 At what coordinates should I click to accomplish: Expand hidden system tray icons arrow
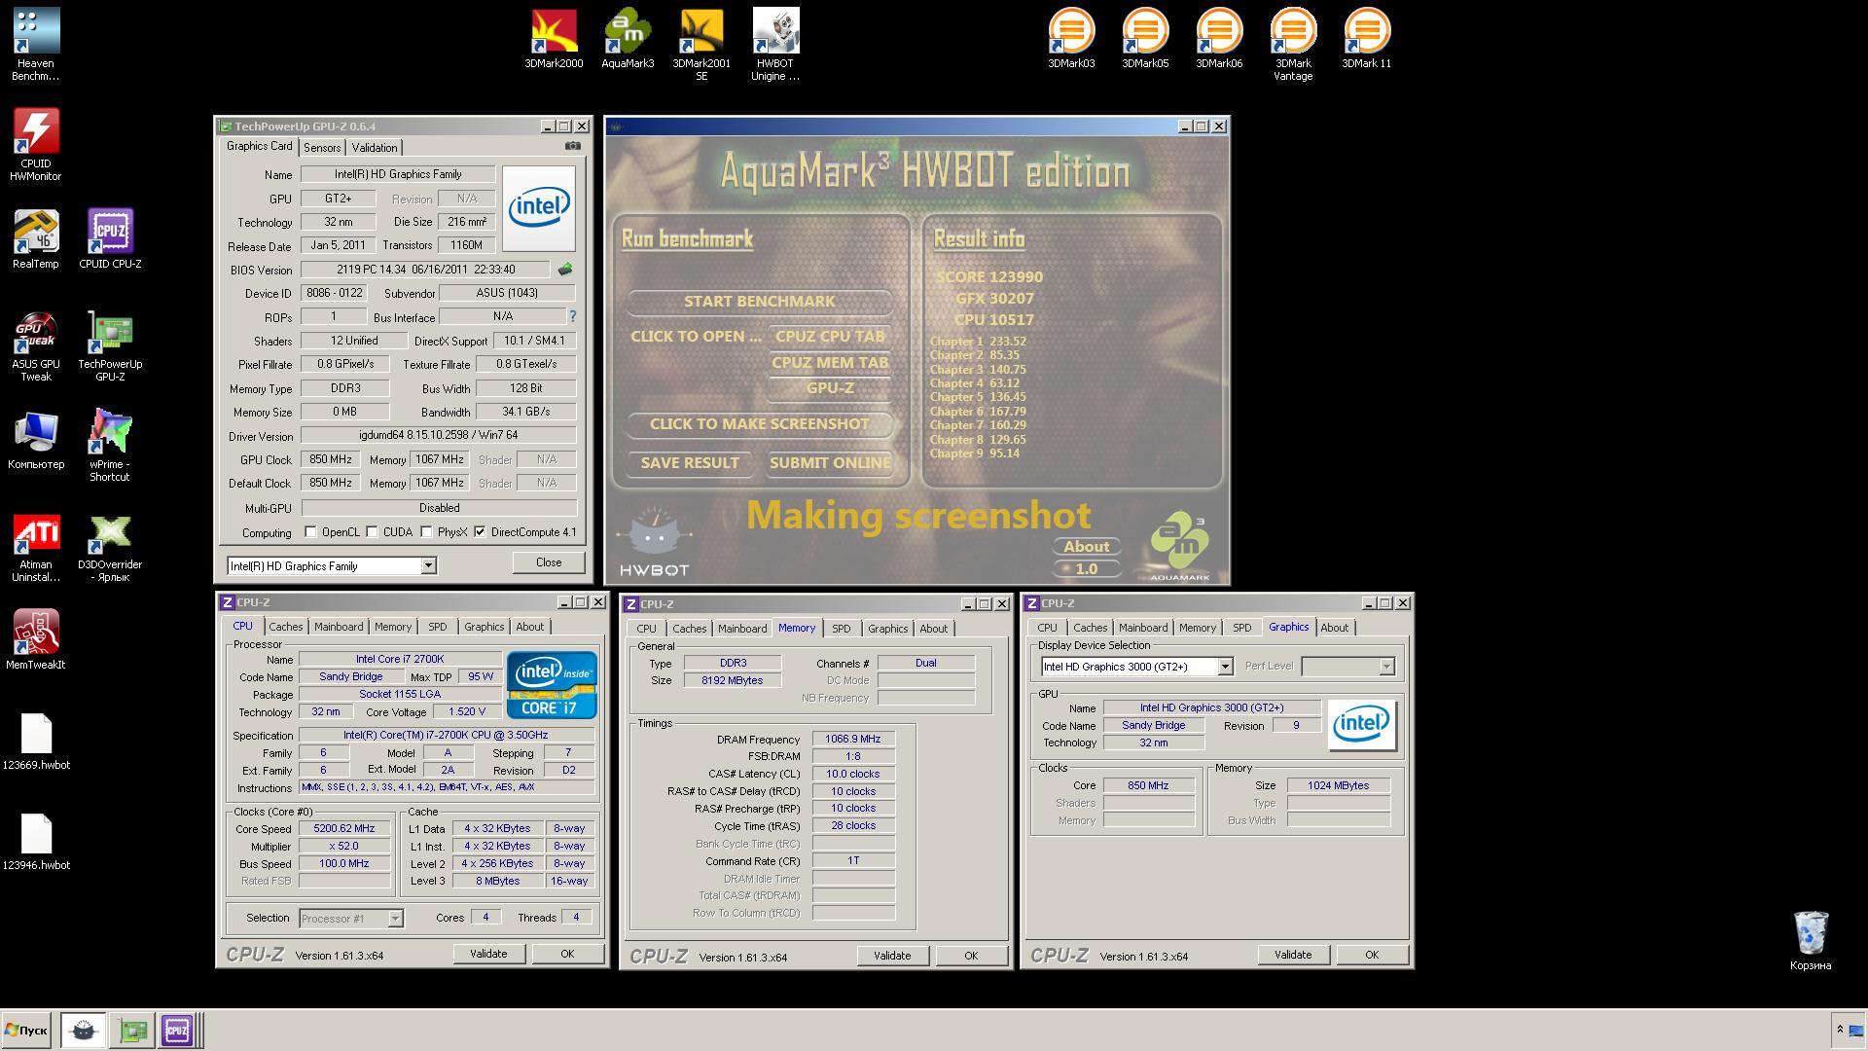[x=1839, y=1030]
